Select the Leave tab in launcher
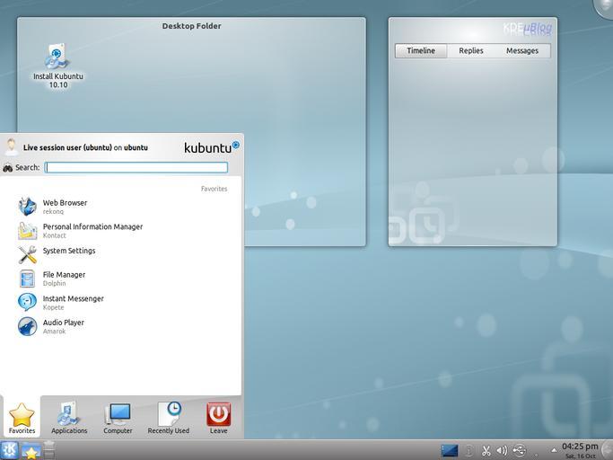This screenshot has height=460, width=613. pyautogui.click(x=218, y=419)
